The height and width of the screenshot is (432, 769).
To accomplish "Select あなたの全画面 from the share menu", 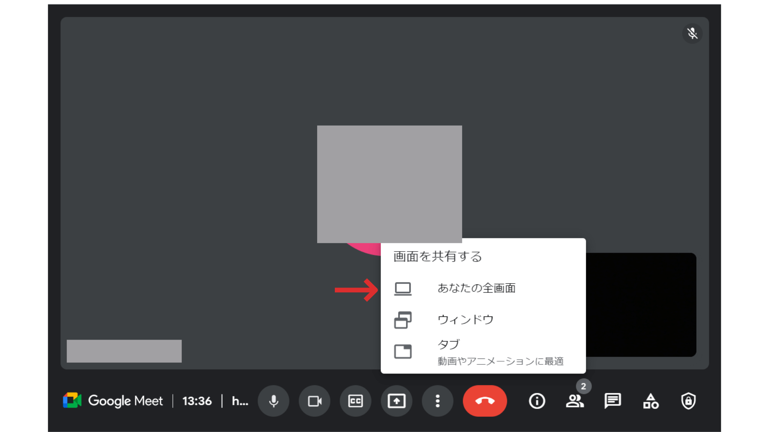I will point(476,288).
